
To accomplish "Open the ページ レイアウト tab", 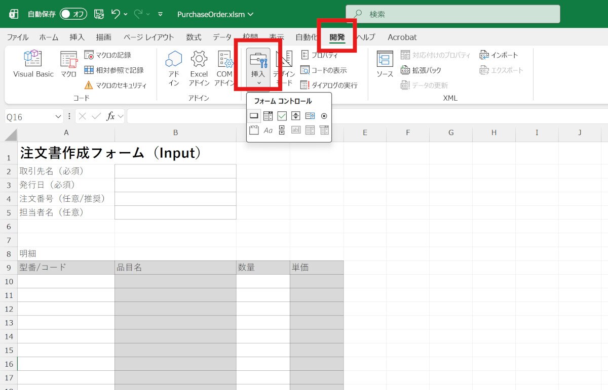I will [148, 37].
